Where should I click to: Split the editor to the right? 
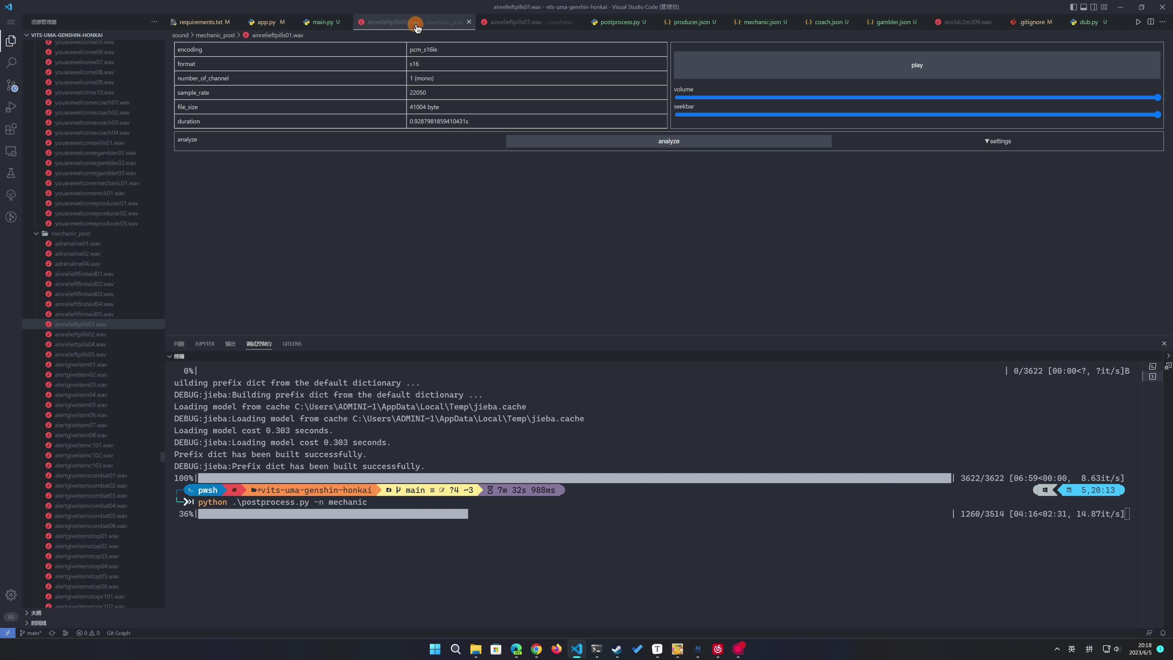[1151, 22]
